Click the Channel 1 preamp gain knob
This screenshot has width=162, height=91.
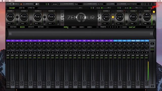click(10, 17)
